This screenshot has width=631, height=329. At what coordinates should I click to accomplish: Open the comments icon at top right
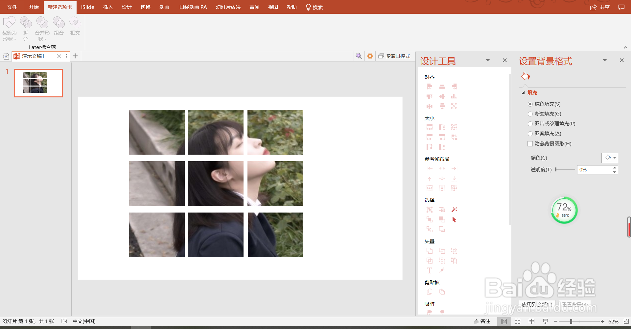click(x=621, y=7)
